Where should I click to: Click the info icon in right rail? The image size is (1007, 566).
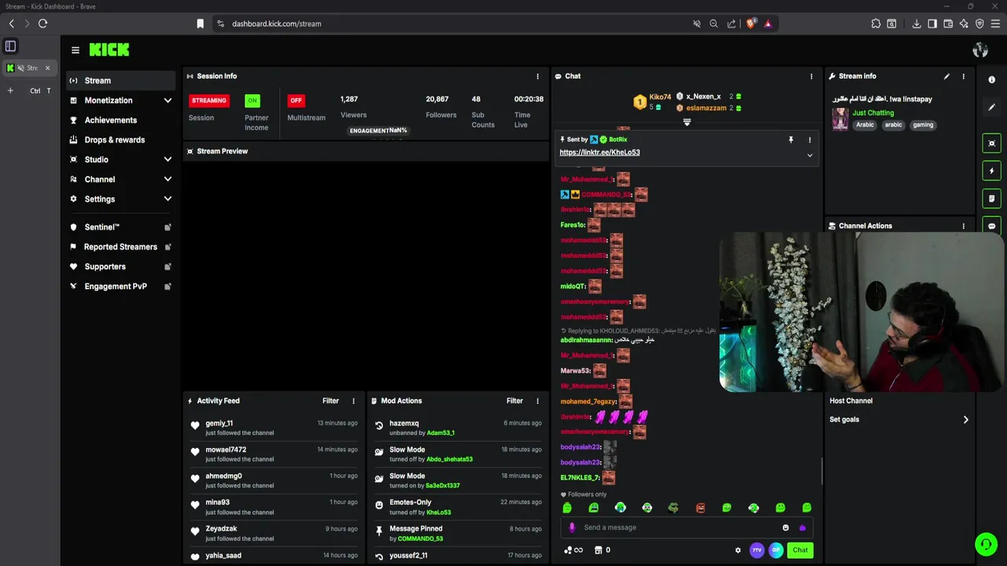coord(991,80)
